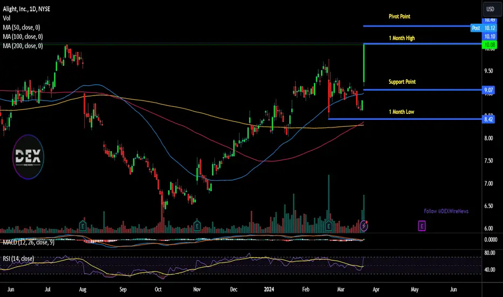Click the RSI 40.00 axis value
The height and width of the screenshot is (297, 503).
click(x=490, y=269)
